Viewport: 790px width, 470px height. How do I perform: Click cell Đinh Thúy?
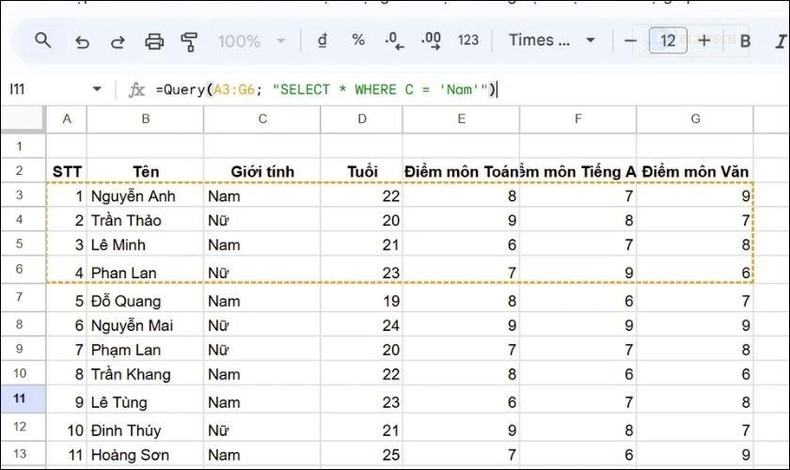(145, 429)
